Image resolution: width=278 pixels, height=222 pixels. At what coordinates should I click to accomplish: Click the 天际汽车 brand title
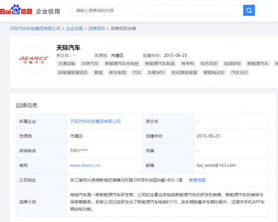click(x=68, y=48)
